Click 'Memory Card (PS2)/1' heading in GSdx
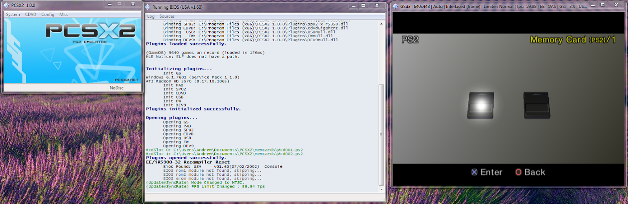This screenshot has width=628, height=204. 573,40
